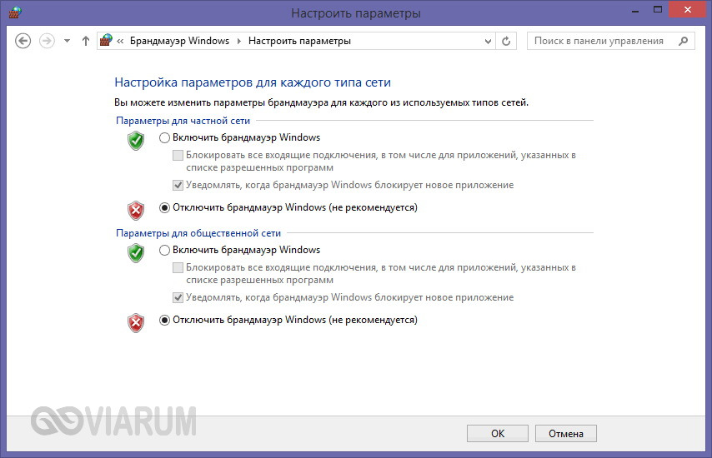Viewport: 712px width, 458px height.
Task: Toggle Уведомлять checkbox under public network
Action: click(178, 297)
